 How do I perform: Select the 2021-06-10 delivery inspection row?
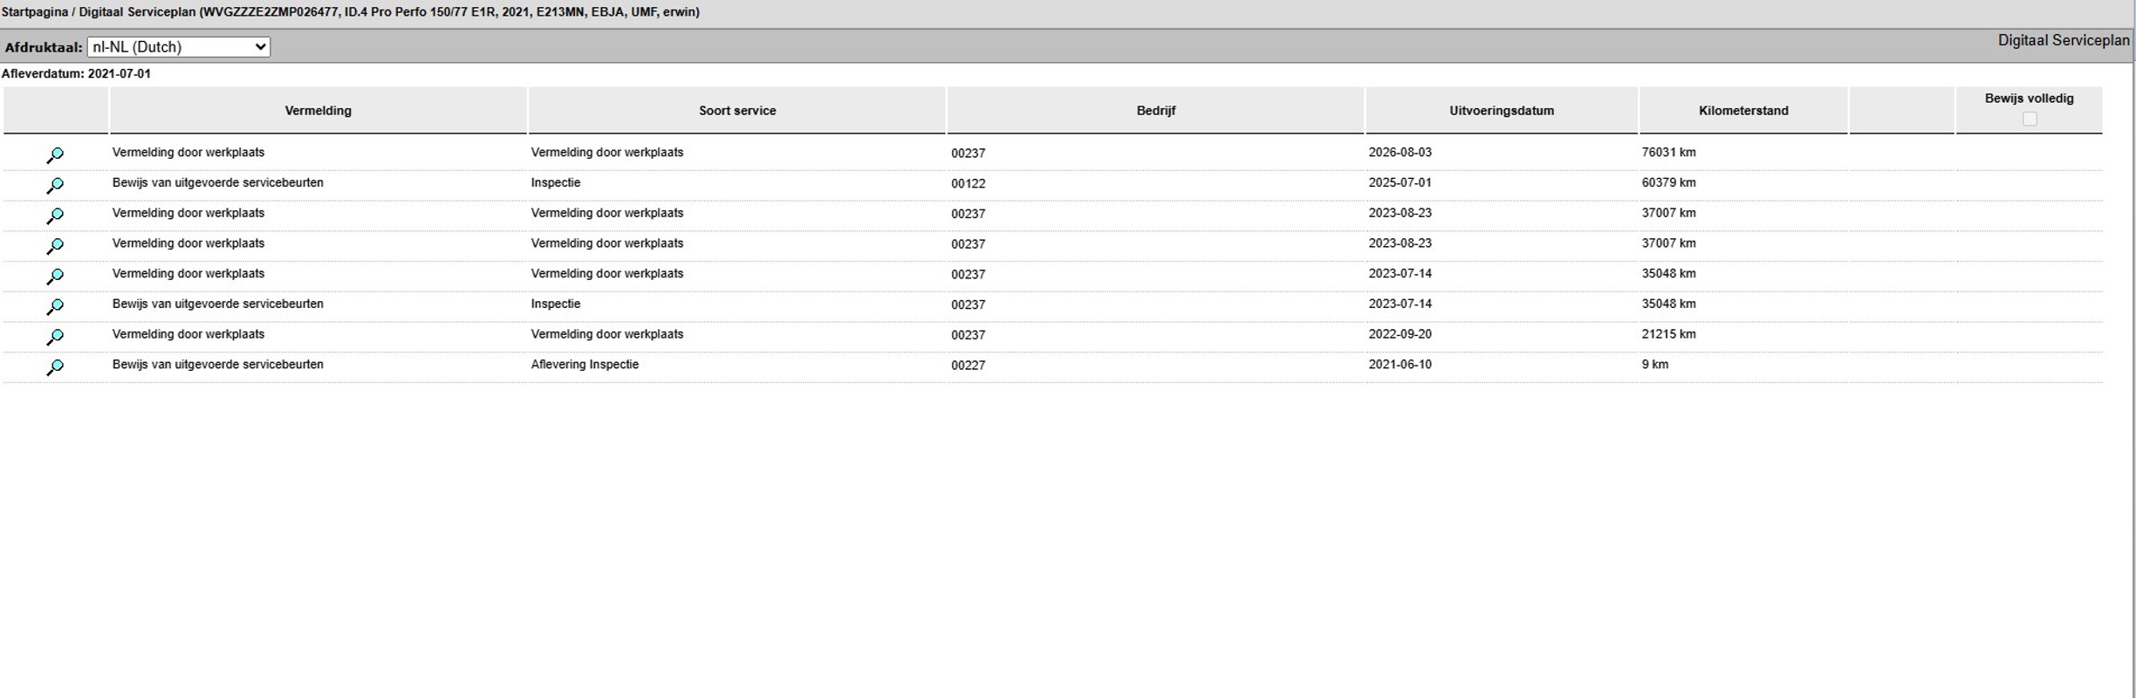point(1052,367)
